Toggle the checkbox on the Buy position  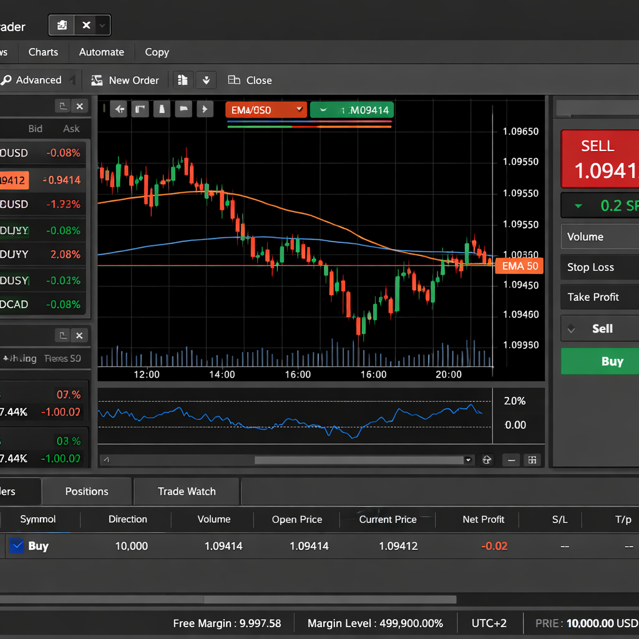coord(17,545)
